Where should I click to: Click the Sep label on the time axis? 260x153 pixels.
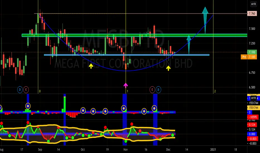[x=40, y=150]
